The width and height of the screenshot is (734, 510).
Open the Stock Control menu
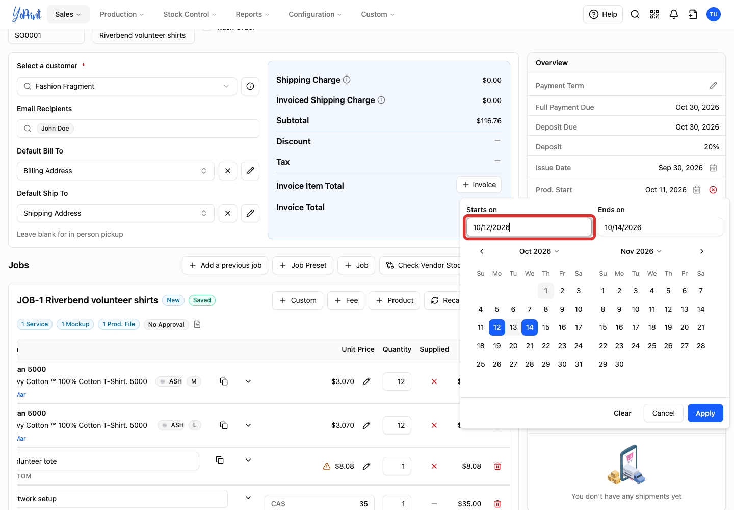(190, 14)
